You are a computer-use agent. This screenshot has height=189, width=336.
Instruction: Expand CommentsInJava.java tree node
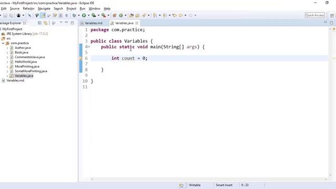(7, 57)
